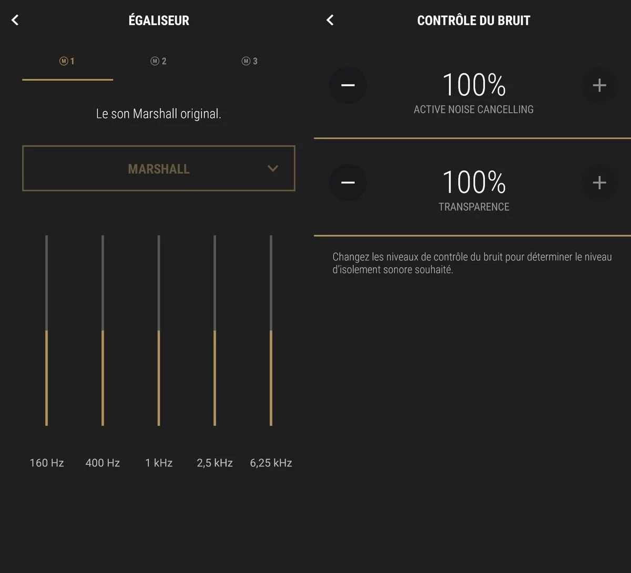Click the chevron arrow in Marshall dropdown
Image resolution: width=631 pixels, height=573 pixels.
272,169
